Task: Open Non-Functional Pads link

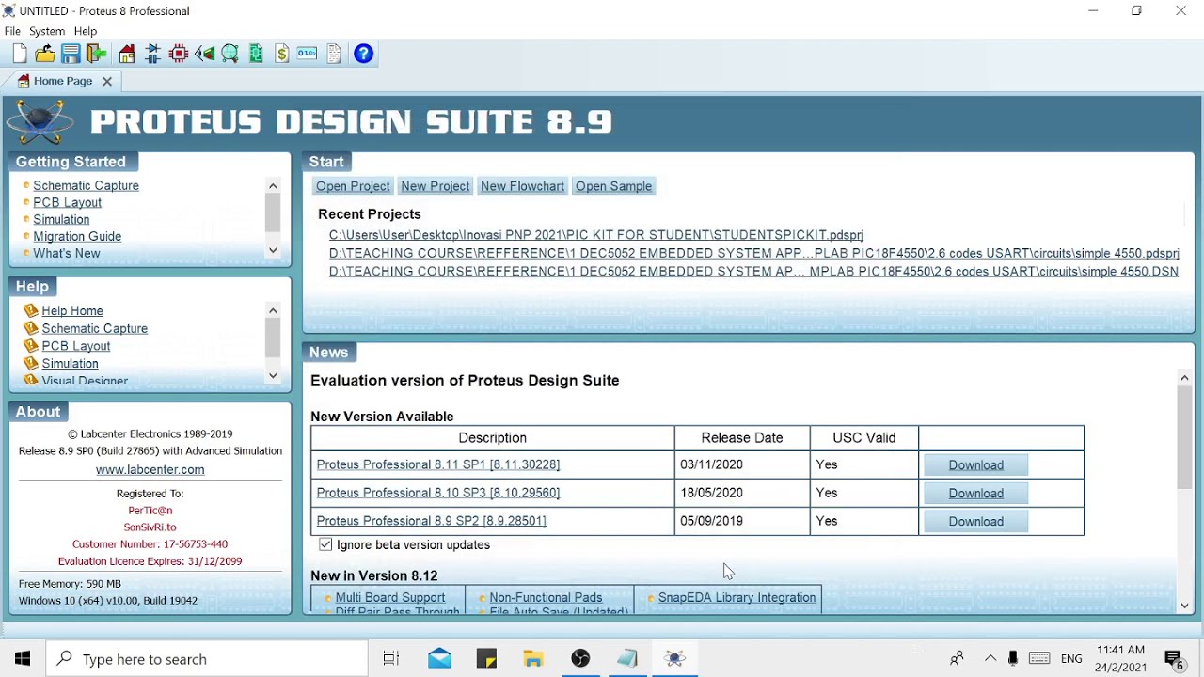Action: [x=546, y=598]
